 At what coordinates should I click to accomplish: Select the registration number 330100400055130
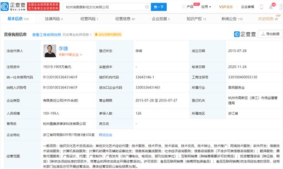click(243, 77)
